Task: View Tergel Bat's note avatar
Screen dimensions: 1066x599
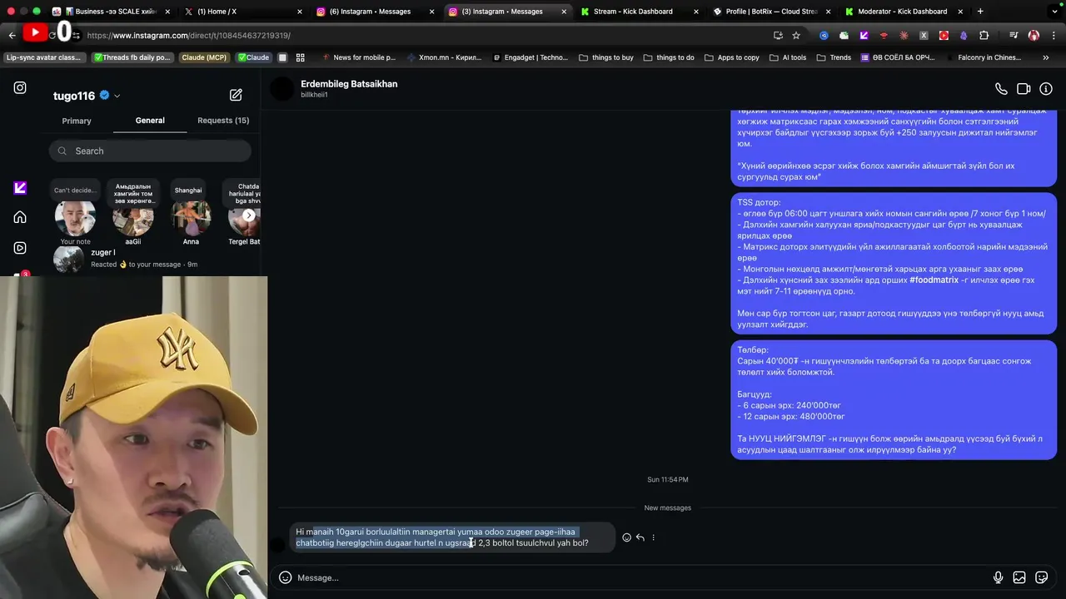Action: 245,218
